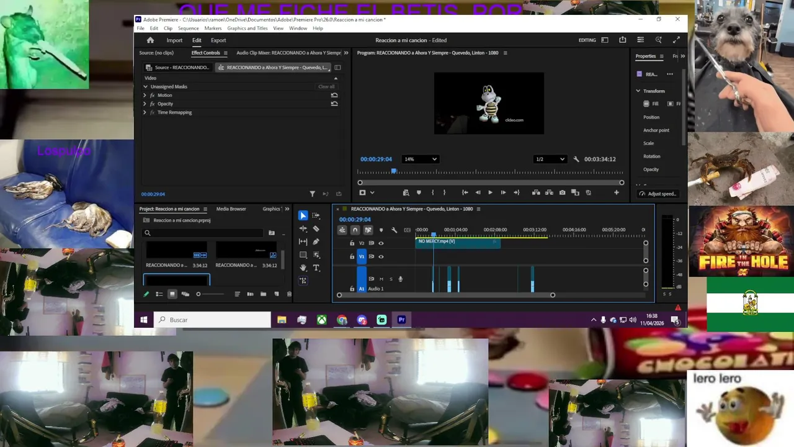Open Workspaces icon in top header
This screenshot has width=794, height=447.
coord(605,40)
